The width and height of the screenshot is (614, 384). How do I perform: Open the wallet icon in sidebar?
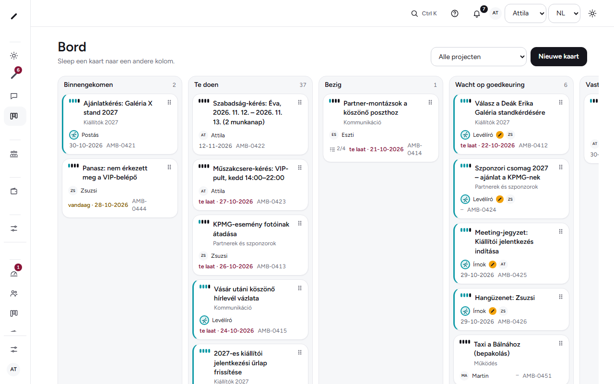[x=14, y=191]
